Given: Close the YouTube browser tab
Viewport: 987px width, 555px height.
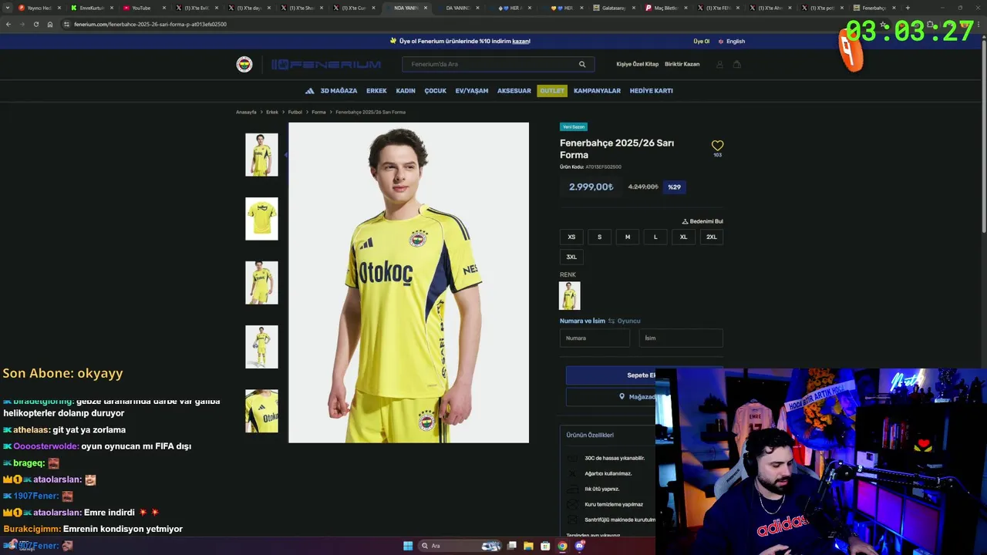Looking at the screenshot, I should (x=164, y=8).
